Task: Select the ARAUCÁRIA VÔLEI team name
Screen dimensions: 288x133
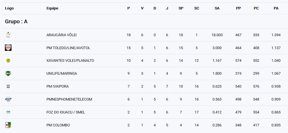Action: pyautogui.click(x=61, y=35)
